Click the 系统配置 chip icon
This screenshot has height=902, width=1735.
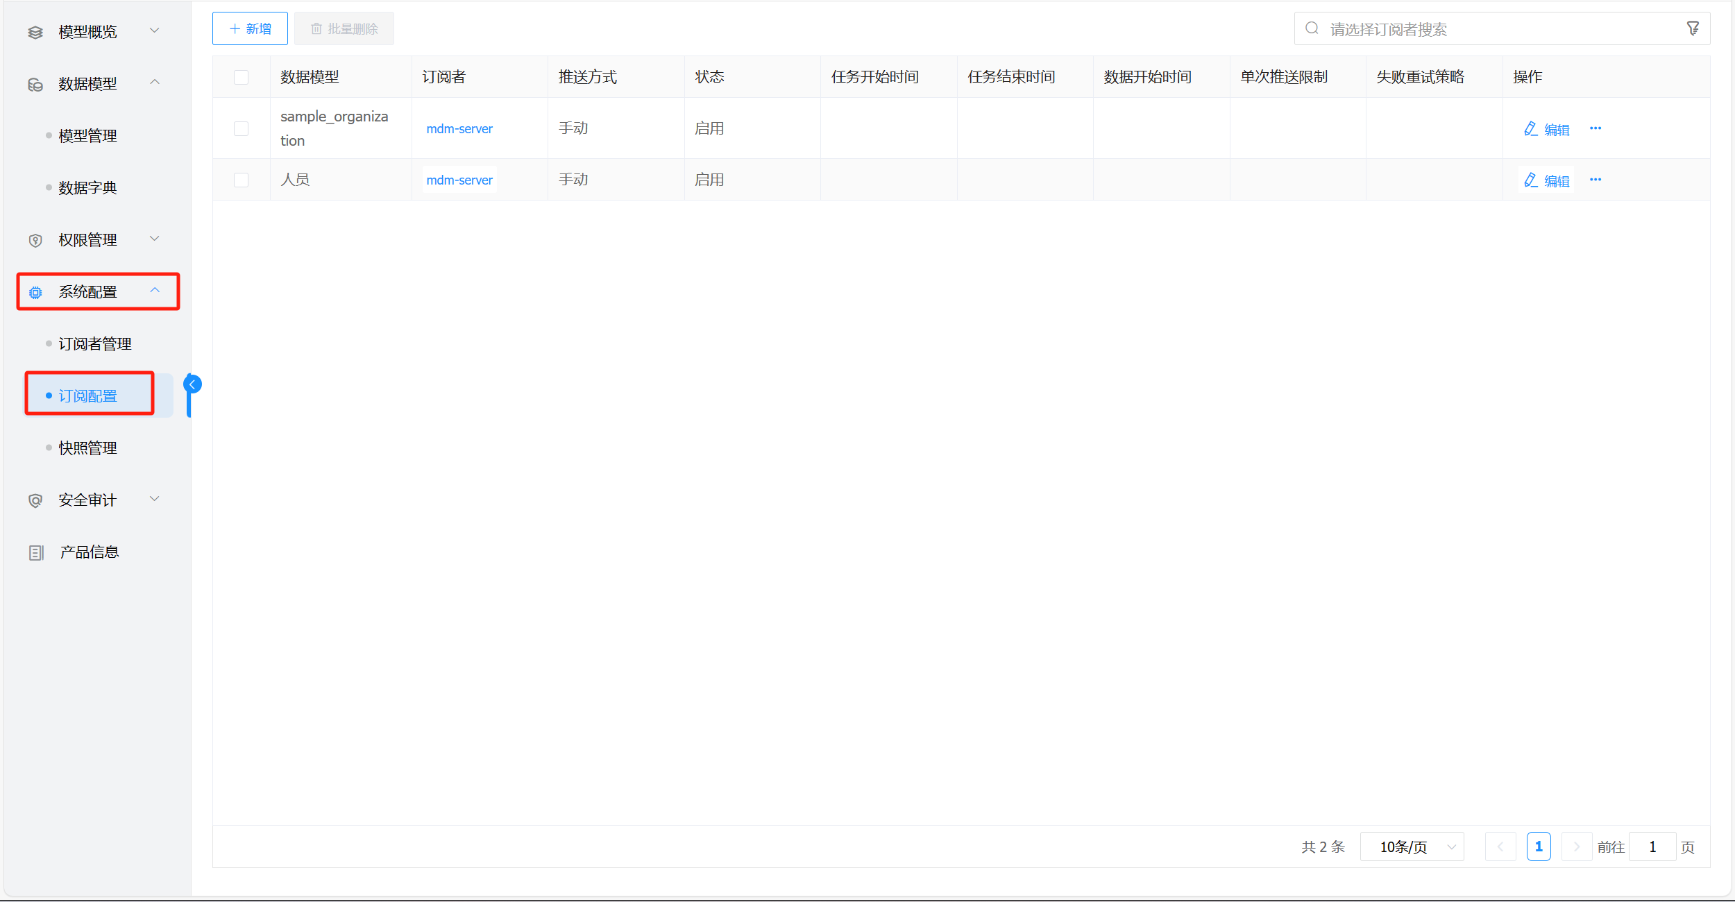[x=35, y=292]
